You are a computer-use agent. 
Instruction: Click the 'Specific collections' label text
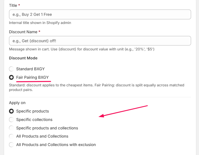34,120
